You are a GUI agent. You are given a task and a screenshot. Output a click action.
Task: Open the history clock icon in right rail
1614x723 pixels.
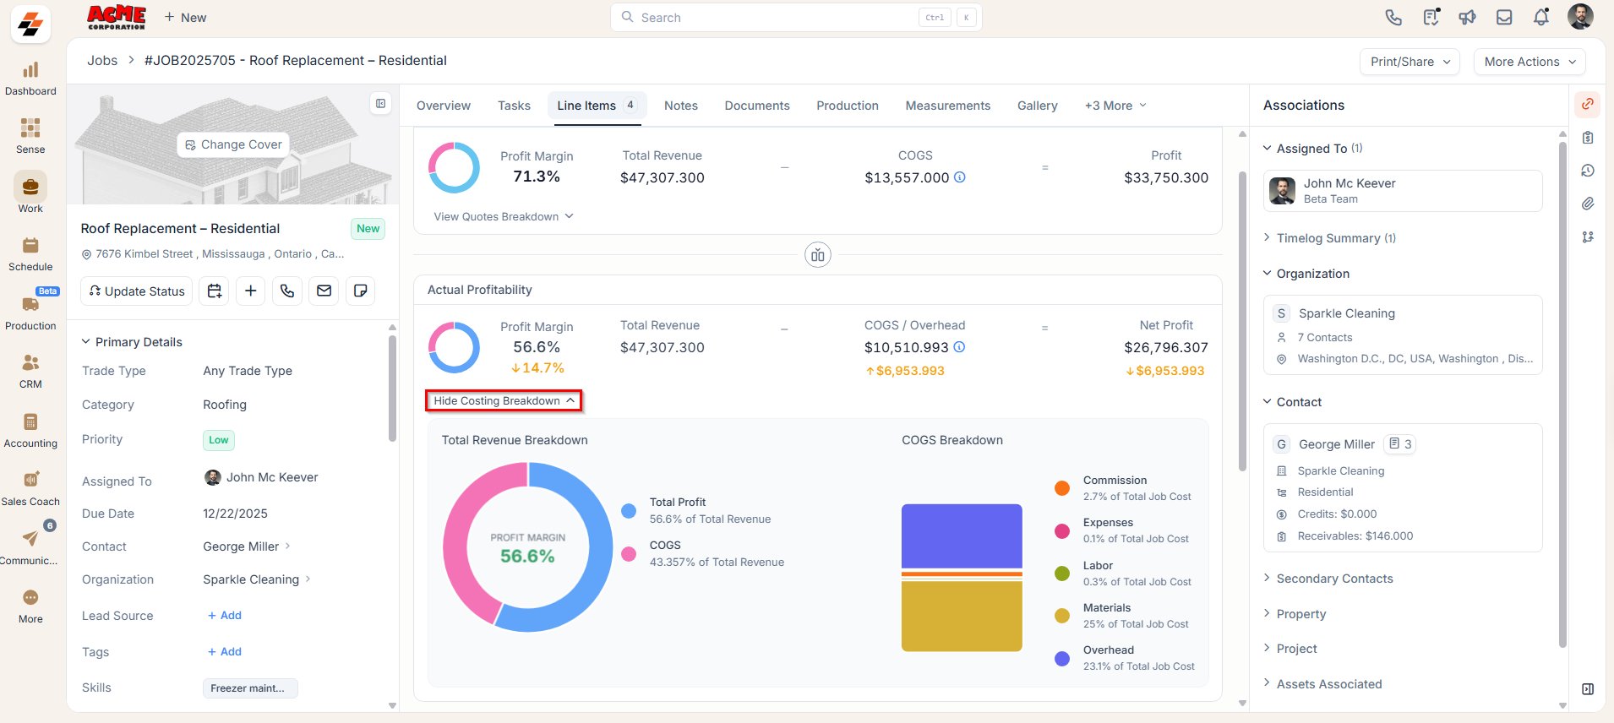point(1588,171)
